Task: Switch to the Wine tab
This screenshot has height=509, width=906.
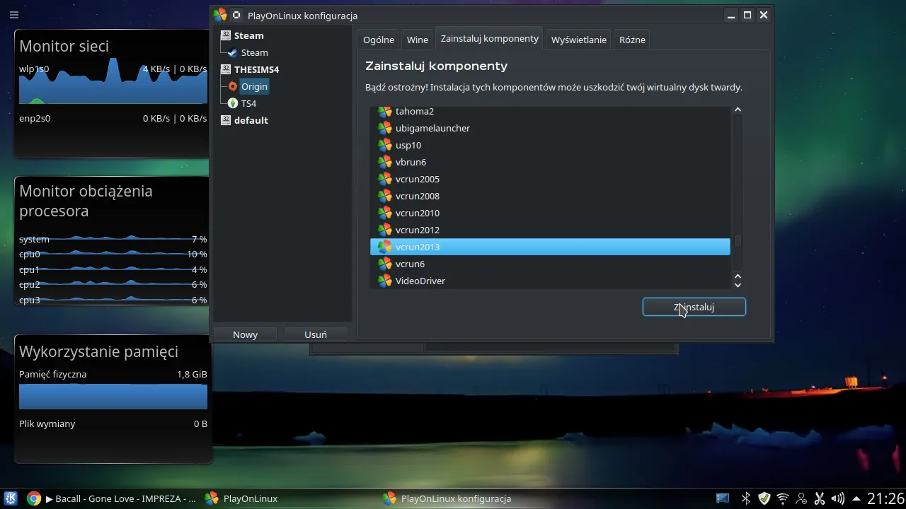Action: [x=417, y=40]
